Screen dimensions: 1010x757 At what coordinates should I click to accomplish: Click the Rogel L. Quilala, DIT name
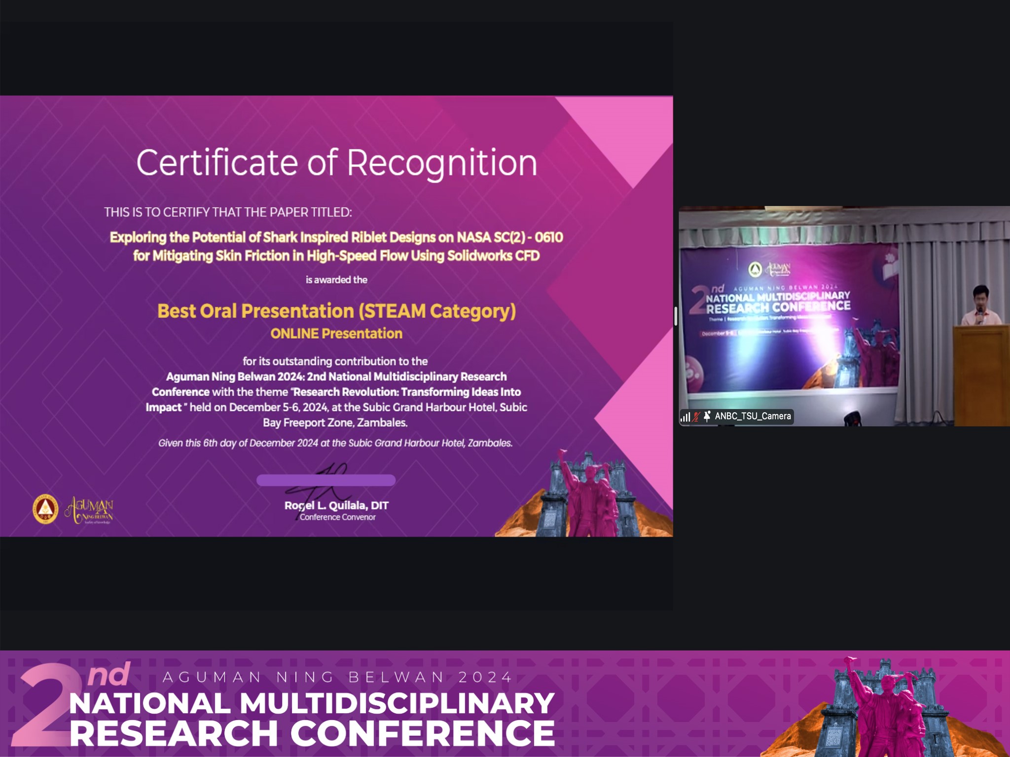336,505
